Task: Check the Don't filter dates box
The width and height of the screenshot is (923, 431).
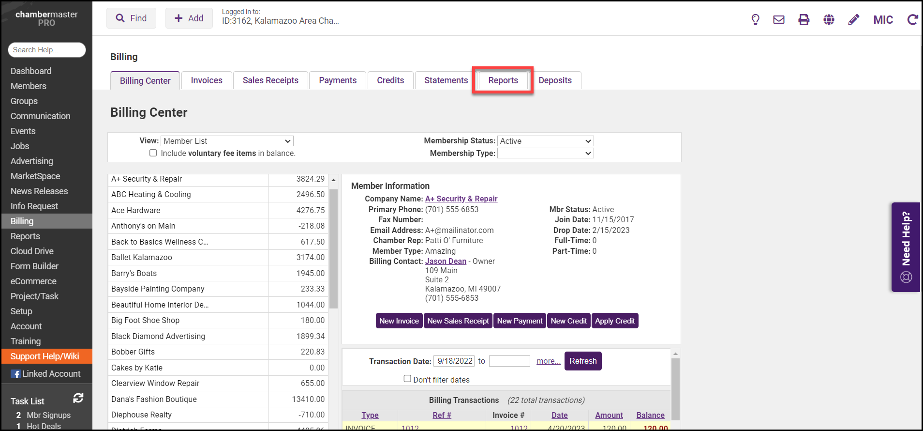Action: coord(407,379)
